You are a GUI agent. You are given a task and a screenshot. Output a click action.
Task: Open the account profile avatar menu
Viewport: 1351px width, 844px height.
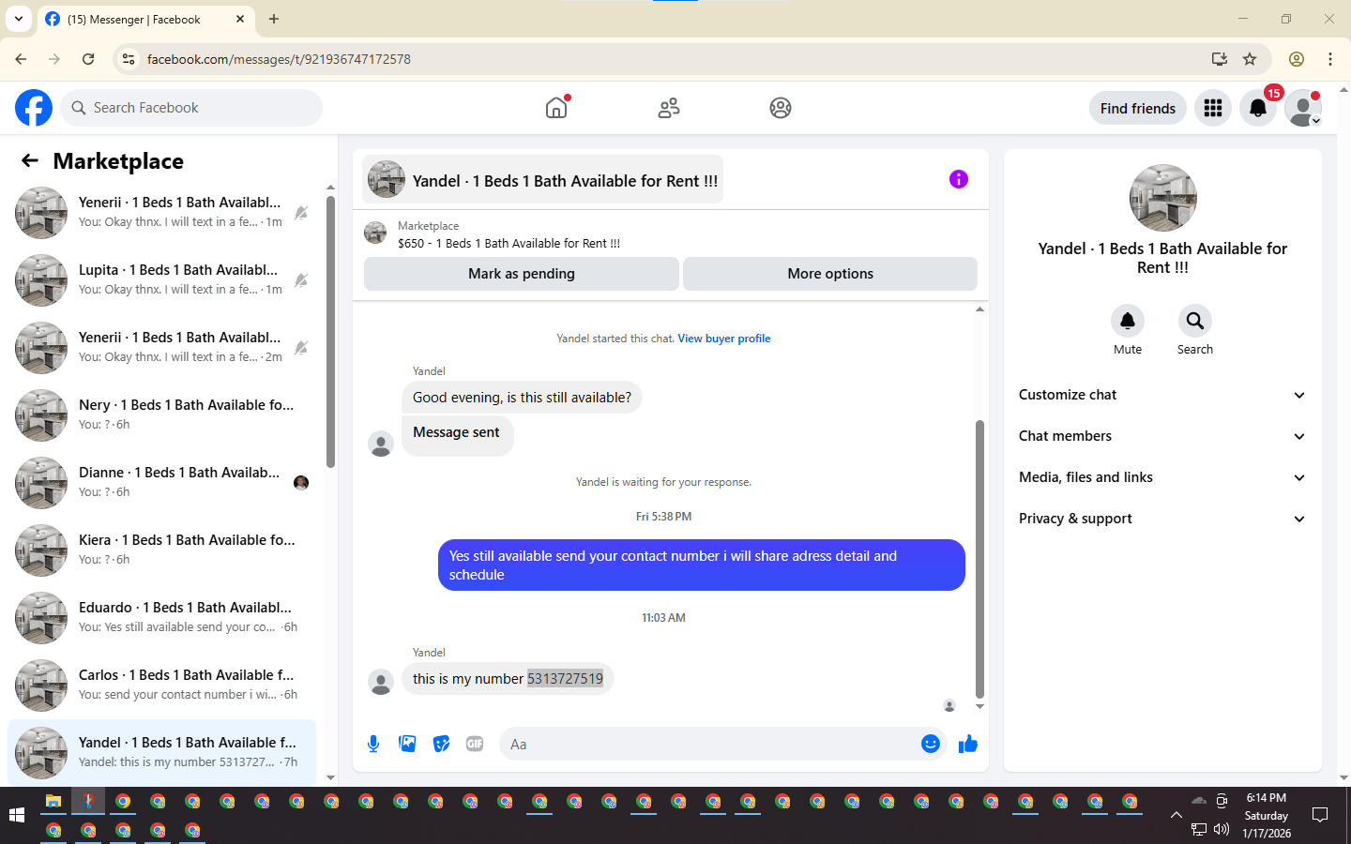click(x=1303, y=108)
